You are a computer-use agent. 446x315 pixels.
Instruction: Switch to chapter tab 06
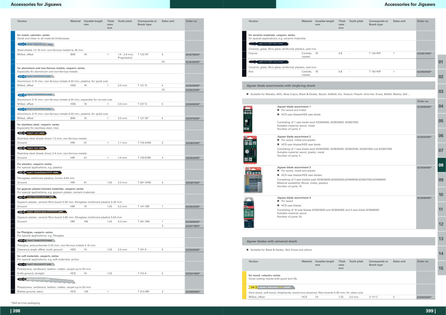coord(441,136)
